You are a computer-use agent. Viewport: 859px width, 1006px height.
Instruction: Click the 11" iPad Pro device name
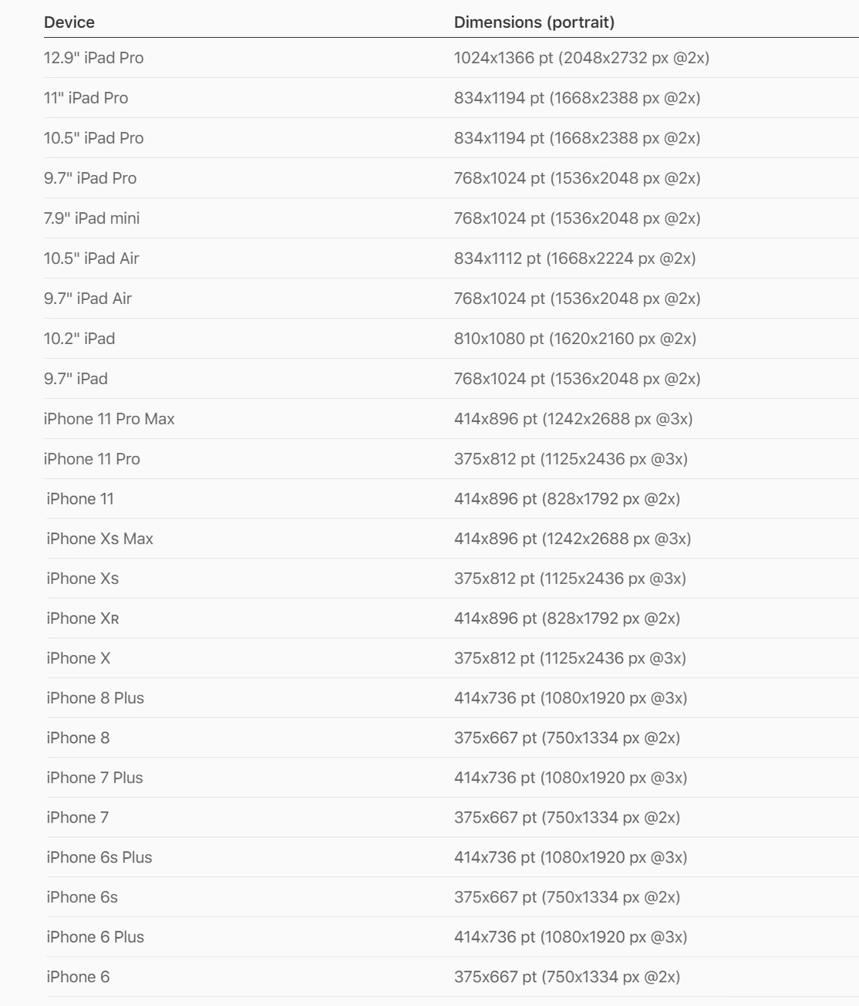[x=86, y=98]
